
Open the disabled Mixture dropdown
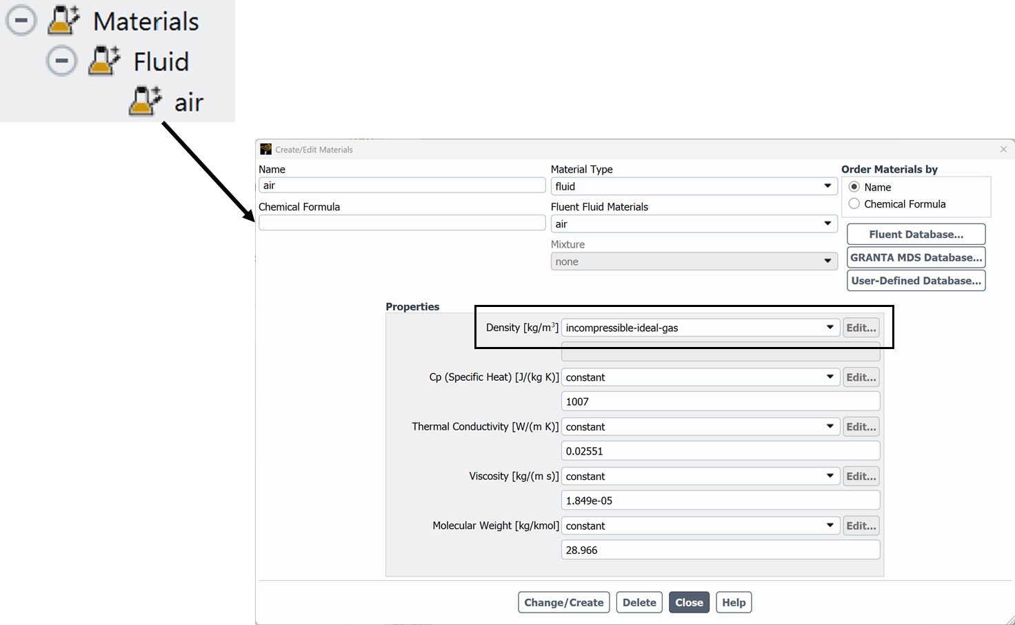click(694, 261)
